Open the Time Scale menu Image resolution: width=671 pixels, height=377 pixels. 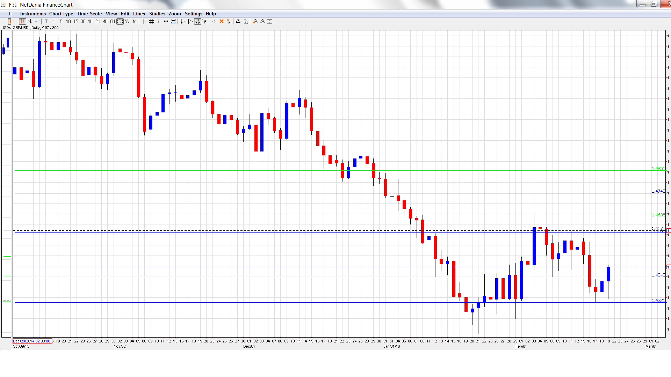89,14
